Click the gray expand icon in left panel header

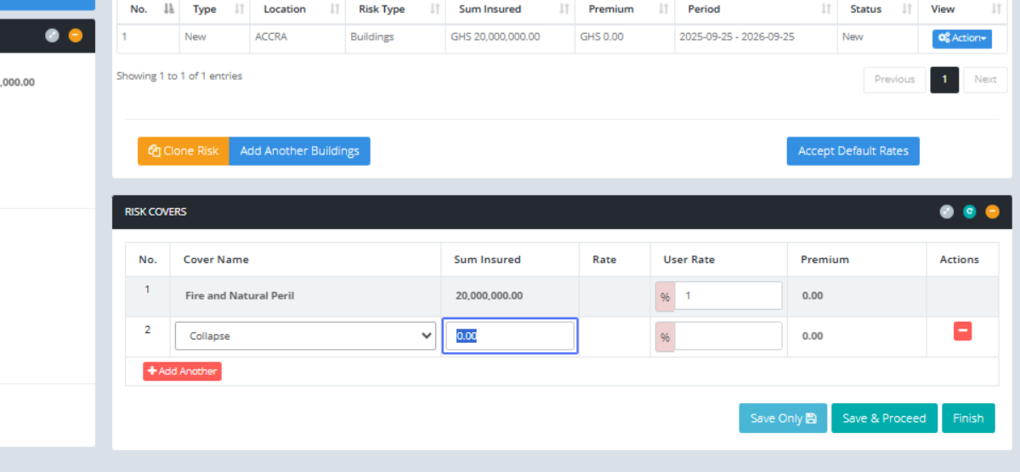click(x=53, y=36)
